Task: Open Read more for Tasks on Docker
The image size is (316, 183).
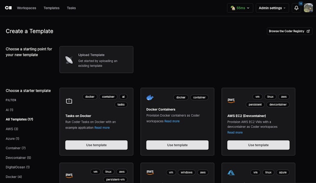Action: (102, 127)
